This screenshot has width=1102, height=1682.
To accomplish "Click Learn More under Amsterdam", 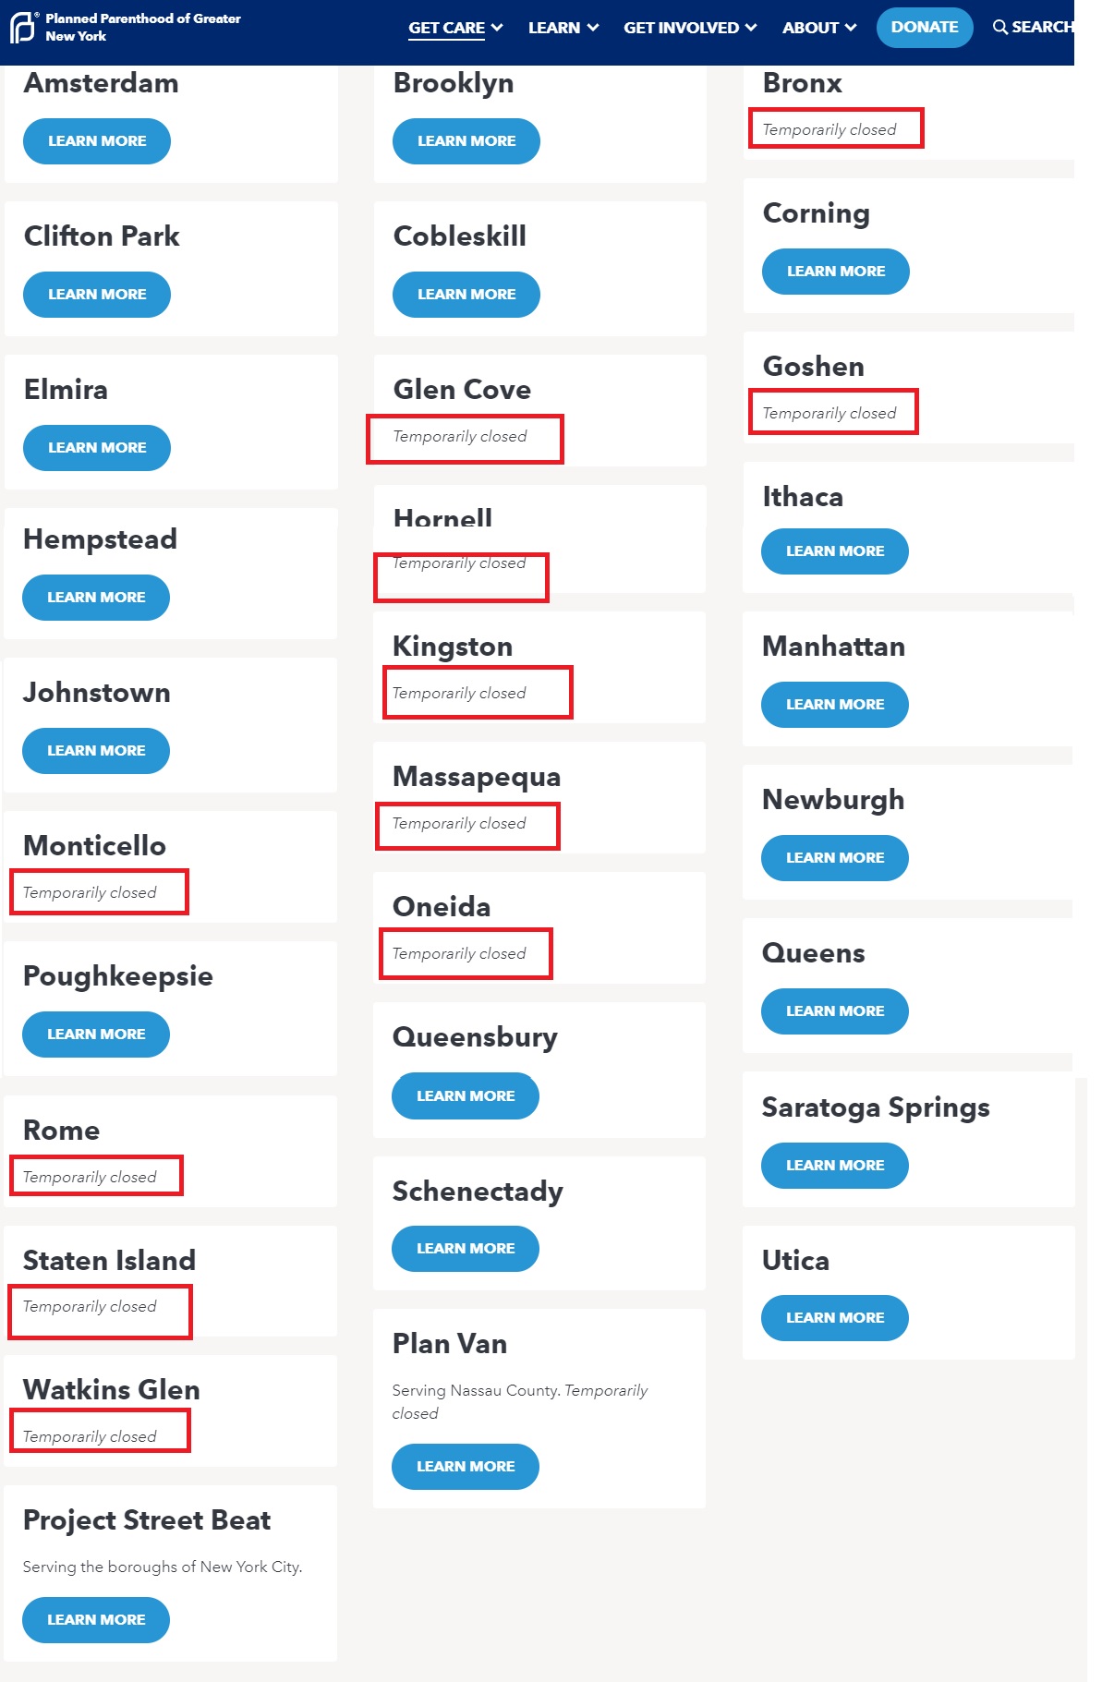I will click(x=97, y=141).
